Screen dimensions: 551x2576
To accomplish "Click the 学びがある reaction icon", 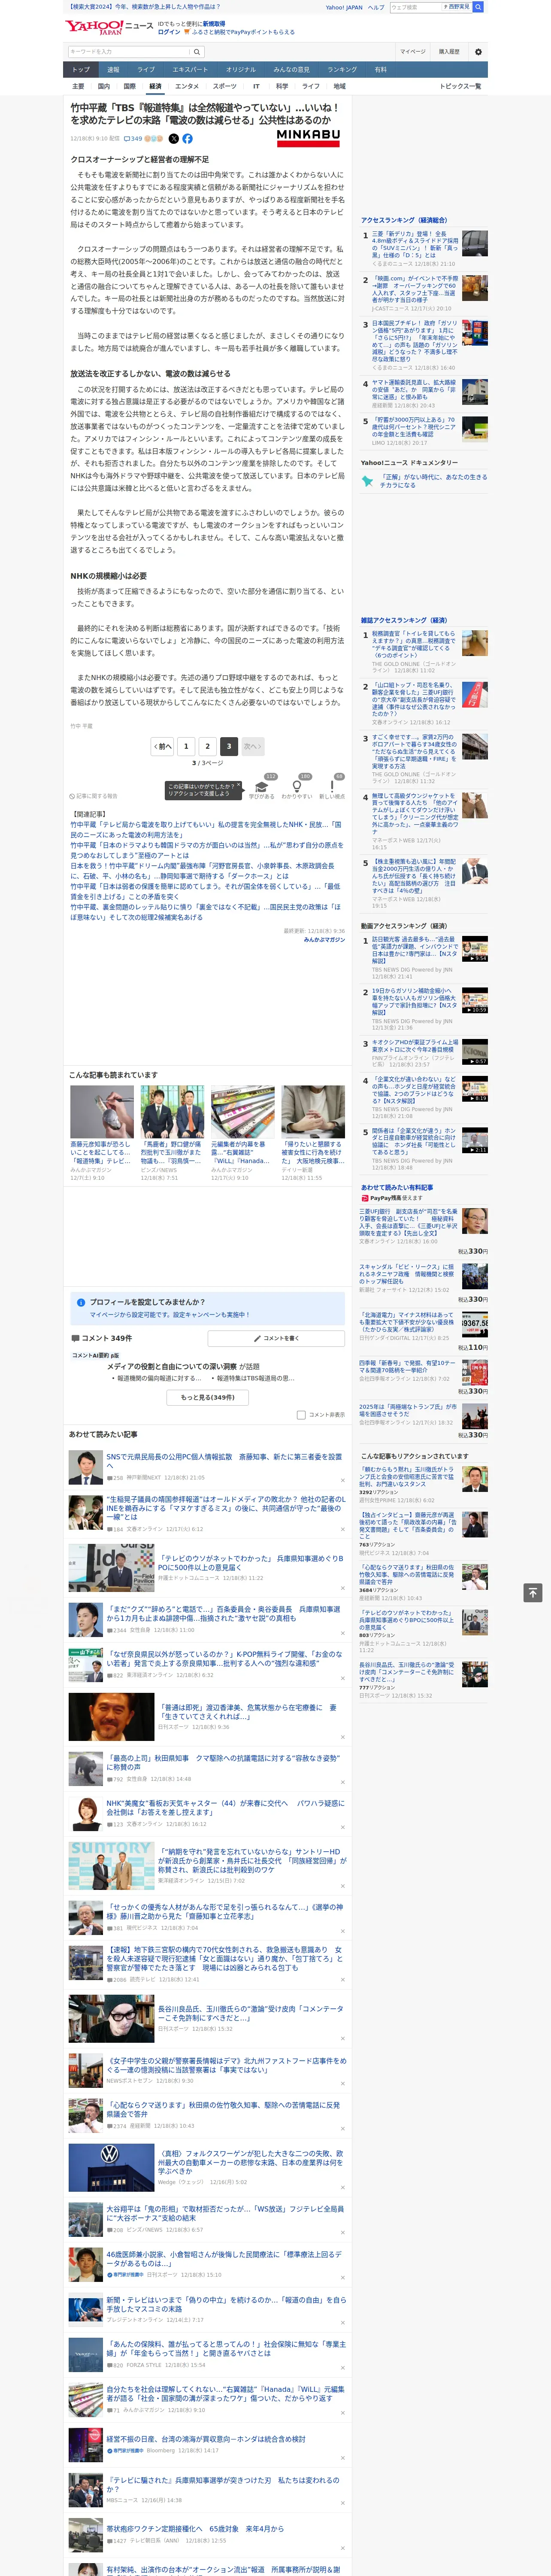I will [262, 787].
